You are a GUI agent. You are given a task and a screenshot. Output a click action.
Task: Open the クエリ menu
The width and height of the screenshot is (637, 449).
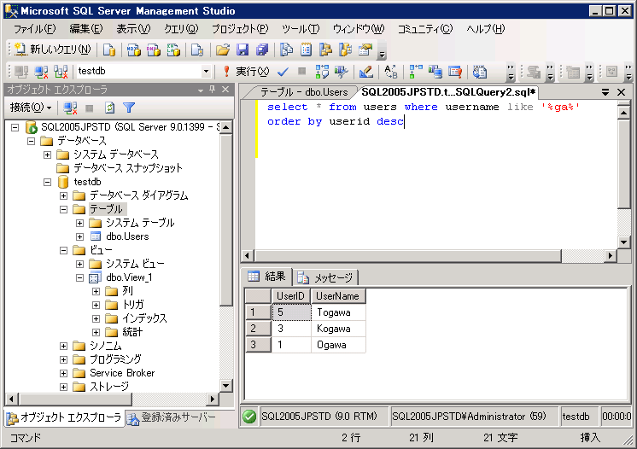181,29
